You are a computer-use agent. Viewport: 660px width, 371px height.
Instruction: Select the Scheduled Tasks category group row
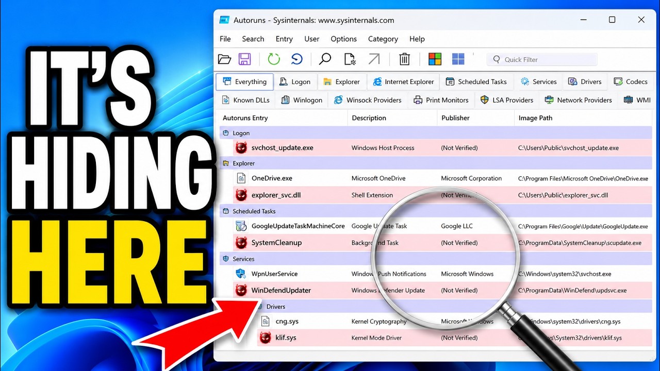(x=436, y=211)
